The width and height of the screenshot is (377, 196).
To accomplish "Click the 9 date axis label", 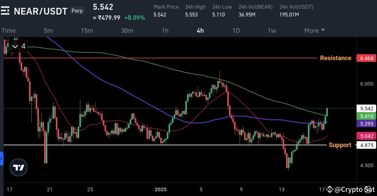I will (x=241, y=190).
